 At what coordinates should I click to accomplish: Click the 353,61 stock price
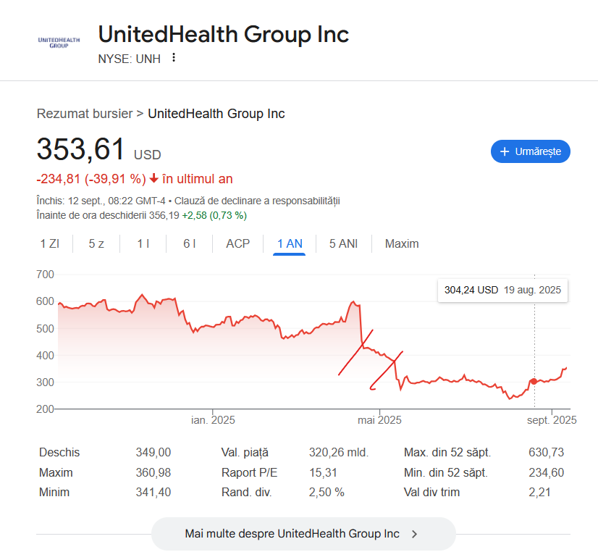81,150
